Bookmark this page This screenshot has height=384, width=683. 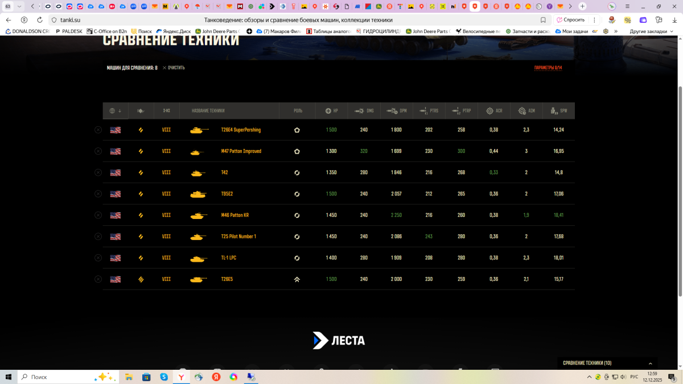(543, 19)
